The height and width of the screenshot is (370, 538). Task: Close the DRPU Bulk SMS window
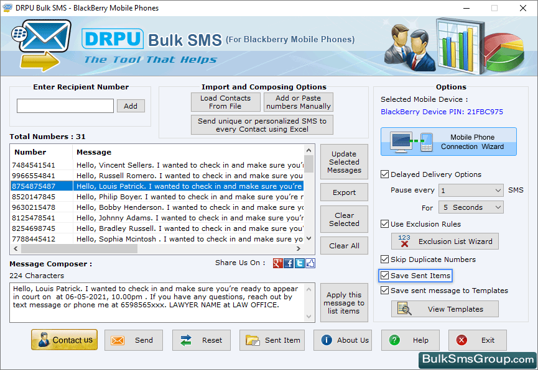pyautogui.click(x=523, y=8)
